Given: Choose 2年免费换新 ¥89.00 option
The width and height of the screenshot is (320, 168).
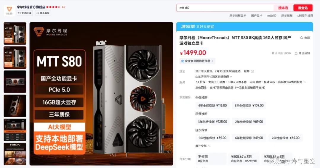Looking at the screenshot, I should [249, 122].
